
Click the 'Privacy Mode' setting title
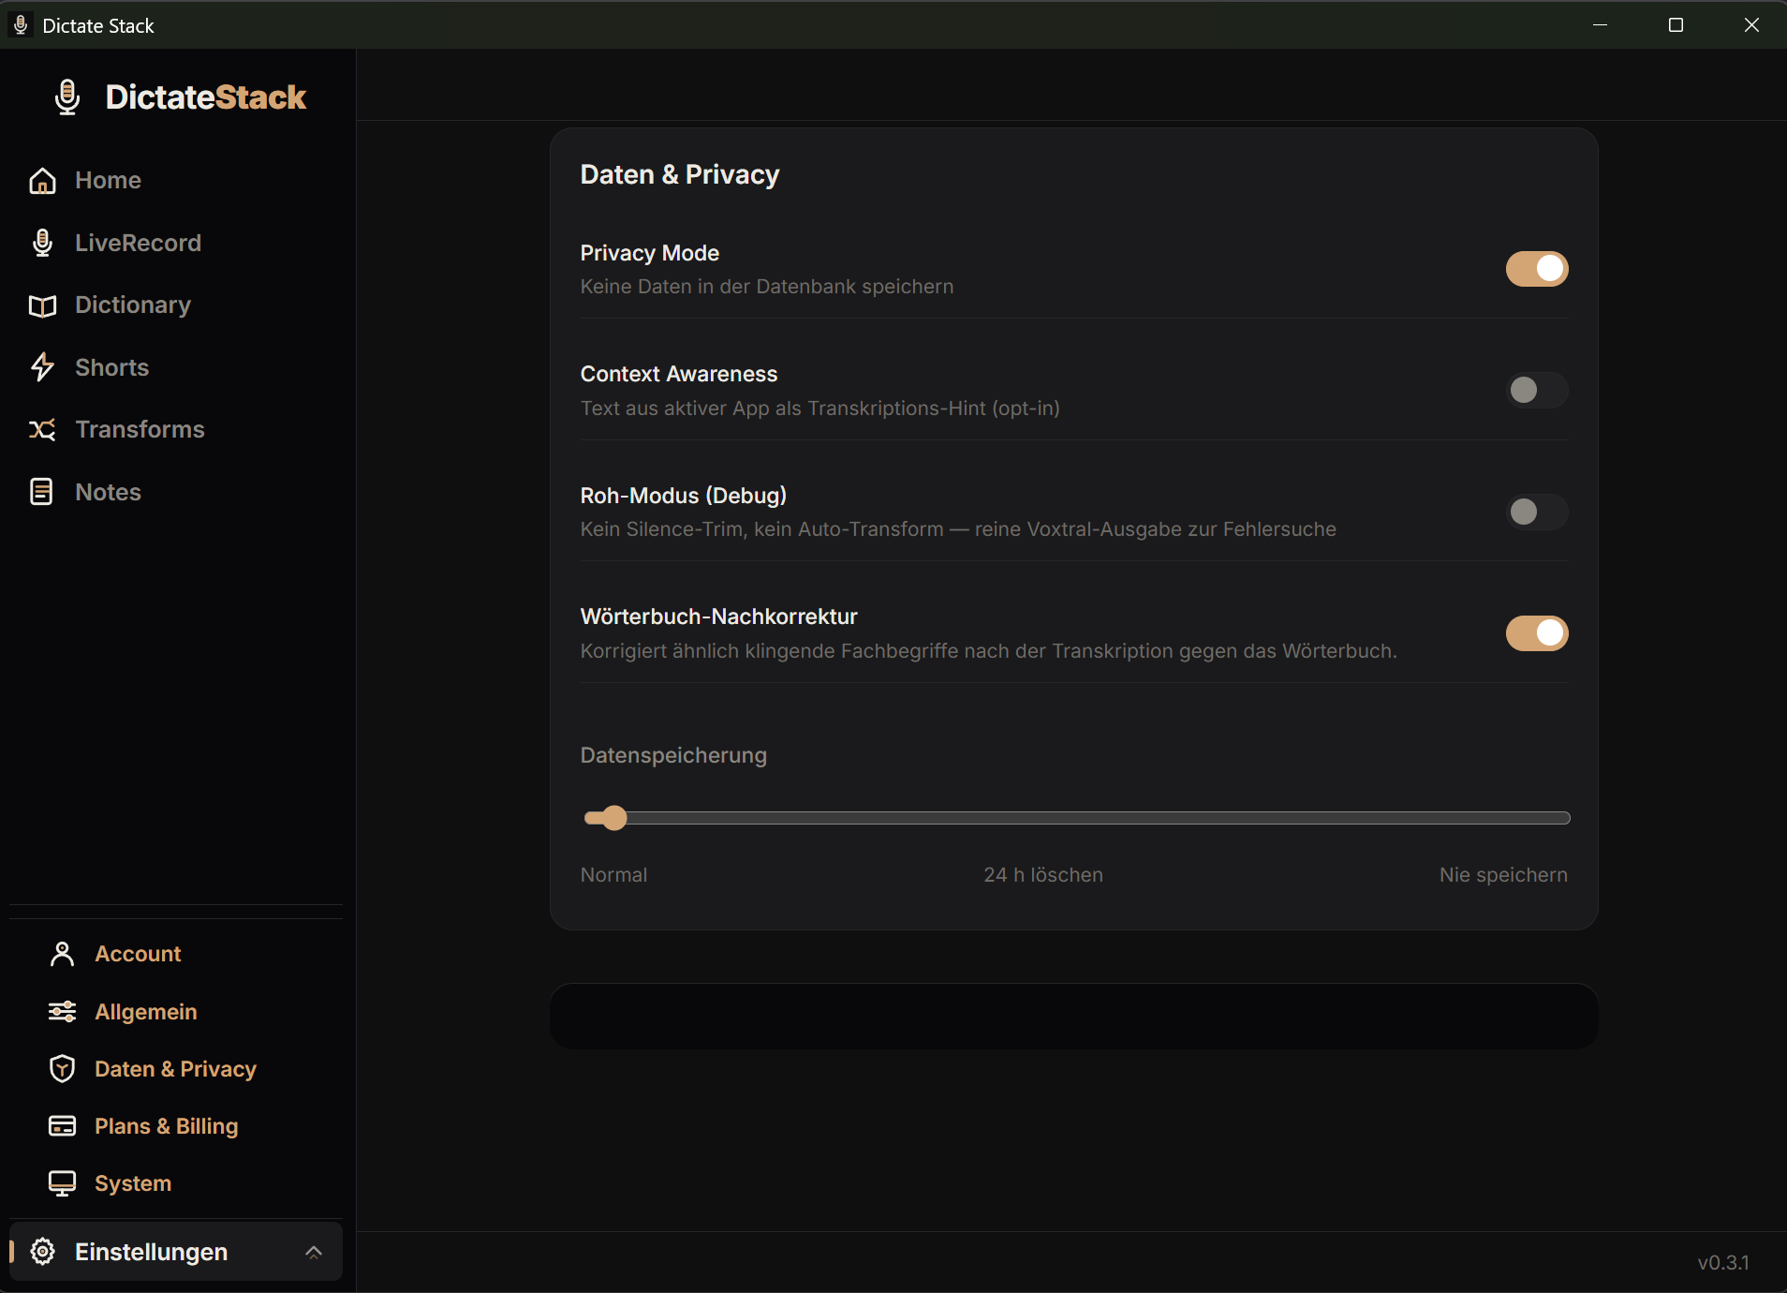point(650,253)
